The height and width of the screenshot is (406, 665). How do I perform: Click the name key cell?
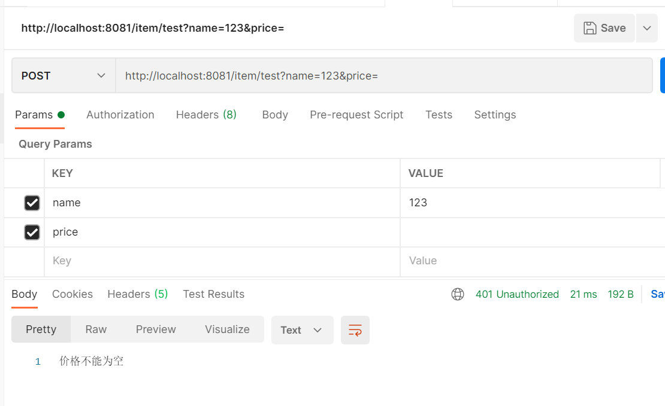pos(222,203)
